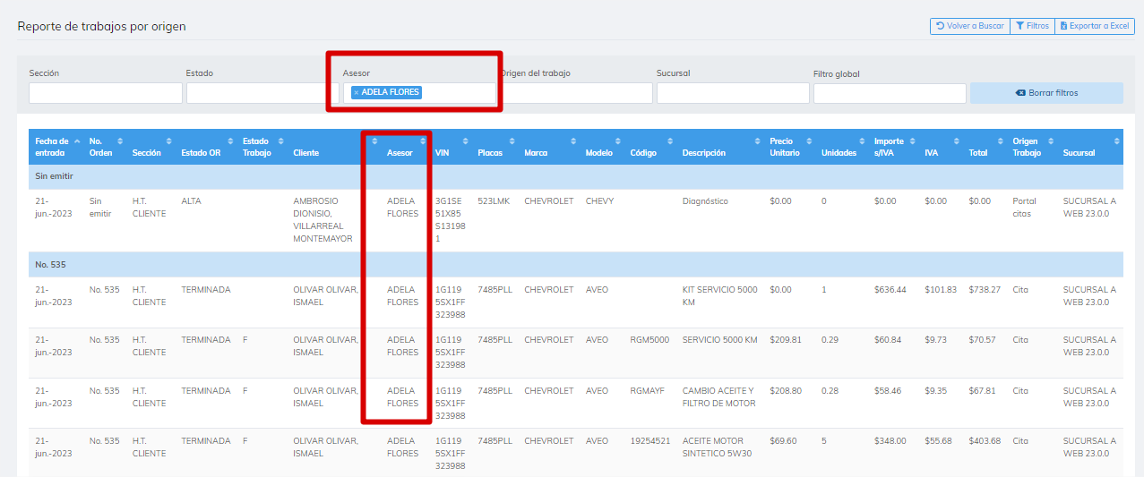Sort by VIN column header
The width and height of the screenshot is (1144, 477).
[452, 147]
